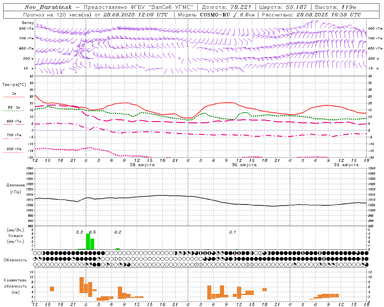This screenshot has height=307, width=384.
Task: Click the '30 августа' date label
Action: [x=244, y=165]
